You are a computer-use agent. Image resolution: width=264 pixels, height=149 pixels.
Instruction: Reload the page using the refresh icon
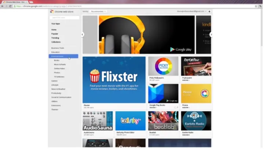tap(10, 6)
